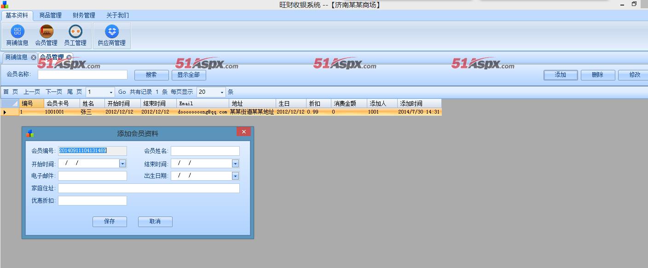Select the 某某街道某某地址 address cell

pos(252,112)
